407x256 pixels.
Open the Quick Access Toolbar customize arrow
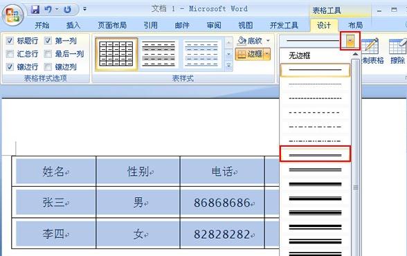pos(84,9)
